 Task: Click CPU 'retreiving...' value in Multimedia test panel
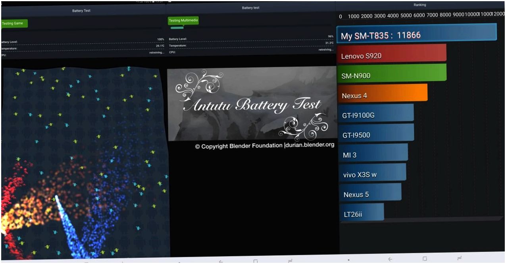coord(326,50)
